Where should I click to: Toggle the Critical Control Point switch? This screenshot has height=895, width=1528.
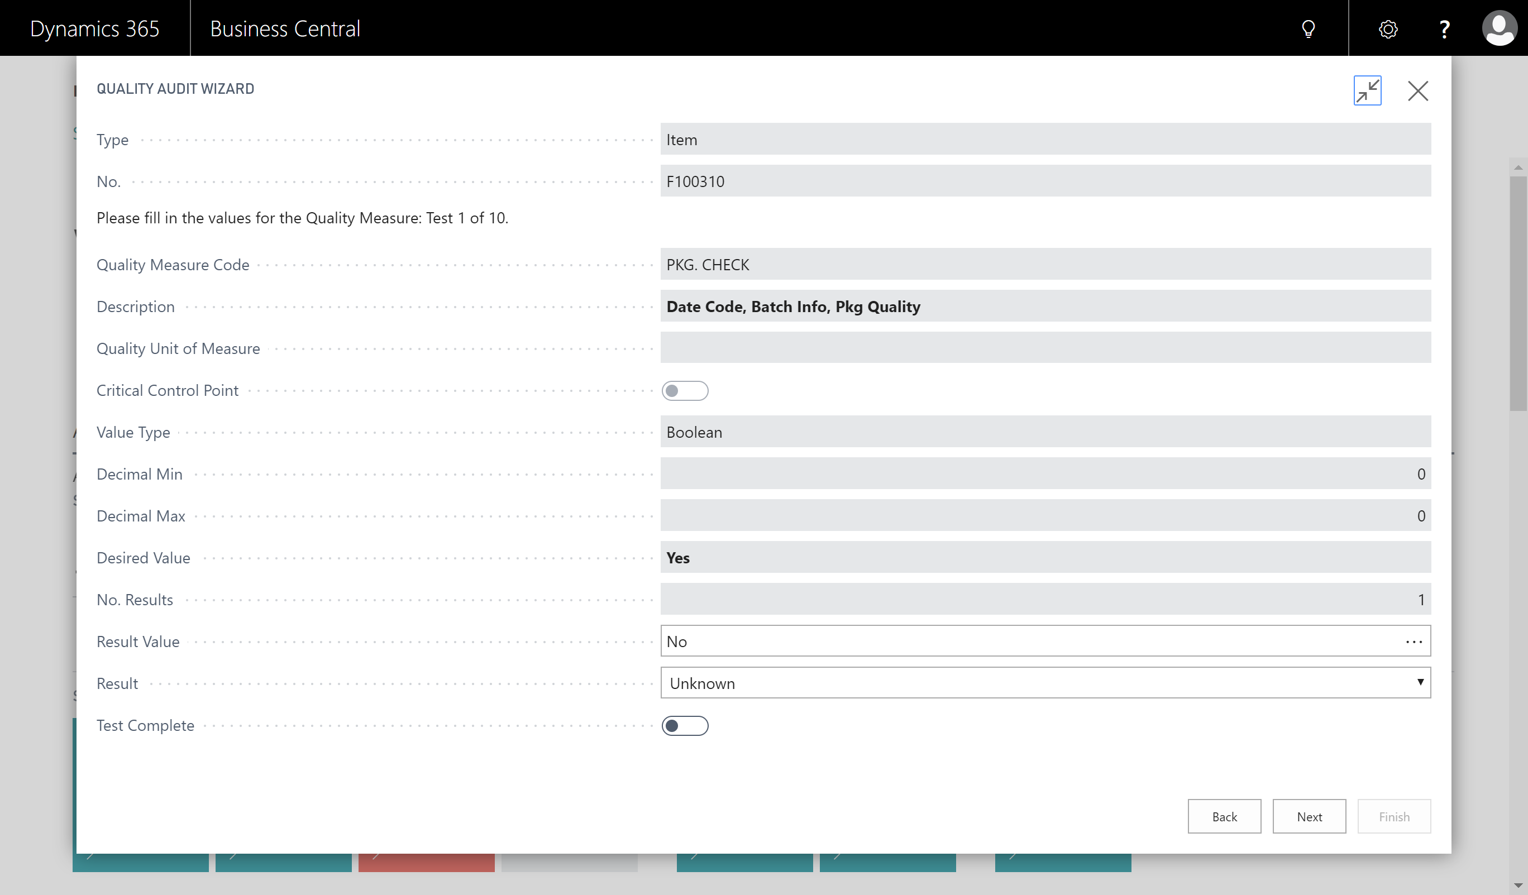(685, 390)
